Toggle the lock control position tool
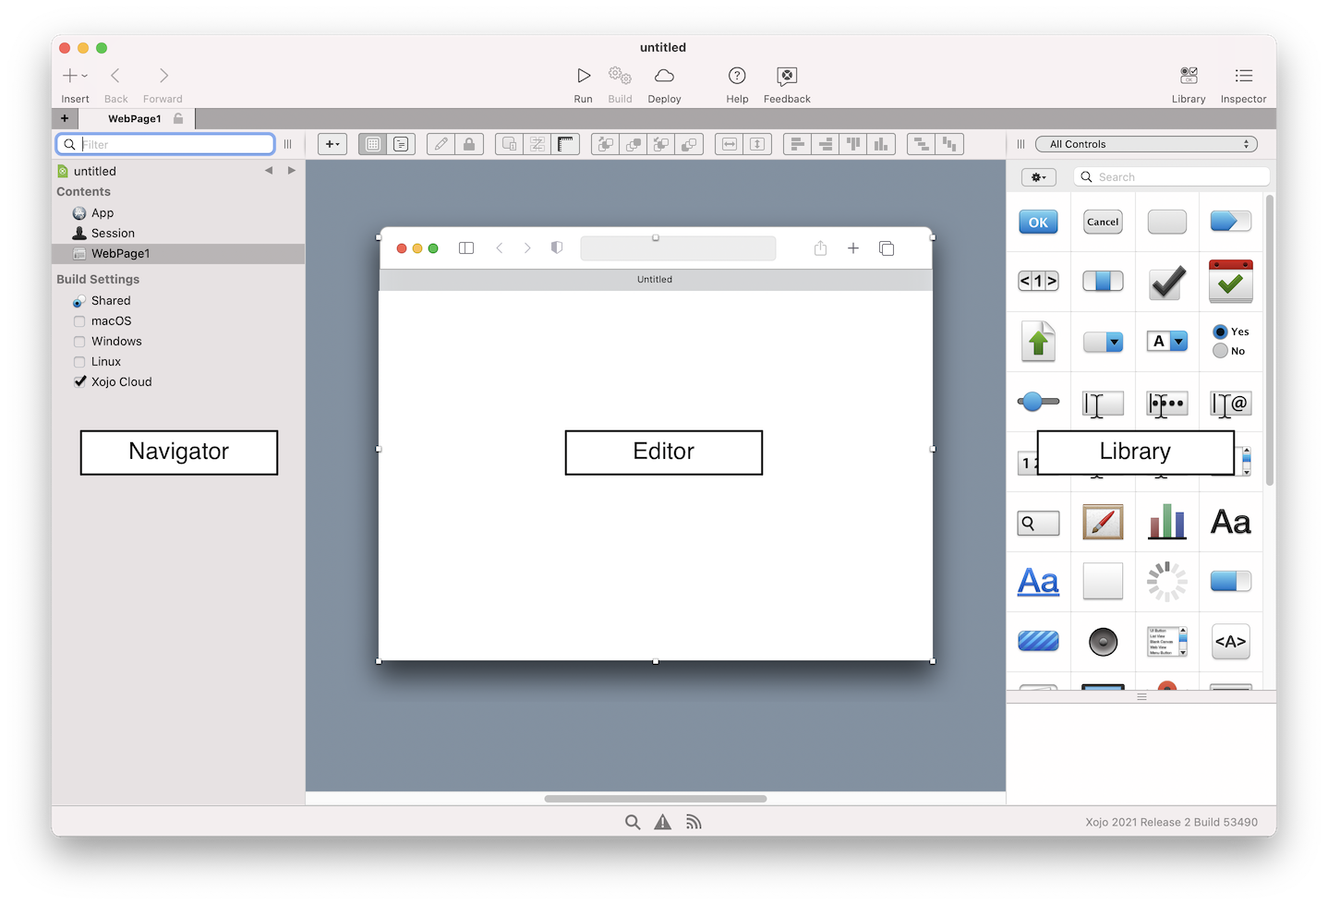Screen dimensions: 1328x905 (470, 144)
